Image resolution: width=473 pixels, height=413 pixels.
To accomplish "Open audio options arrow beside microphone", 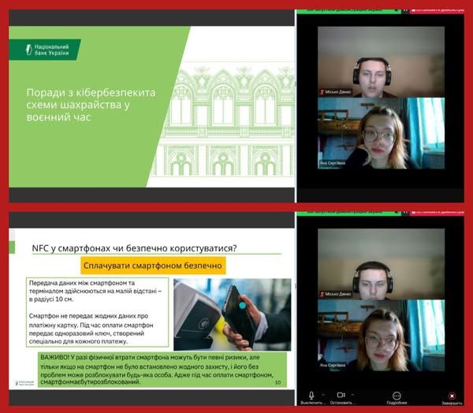I will coord(323,395).
